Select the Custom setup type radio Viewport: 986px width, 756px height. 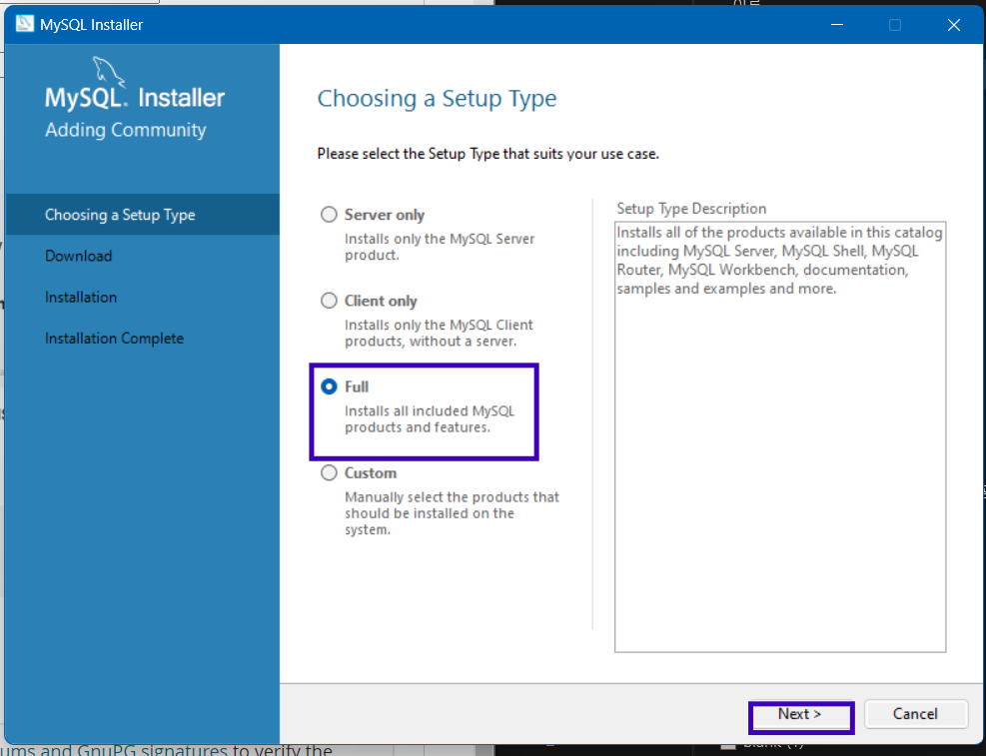(329, 473)
